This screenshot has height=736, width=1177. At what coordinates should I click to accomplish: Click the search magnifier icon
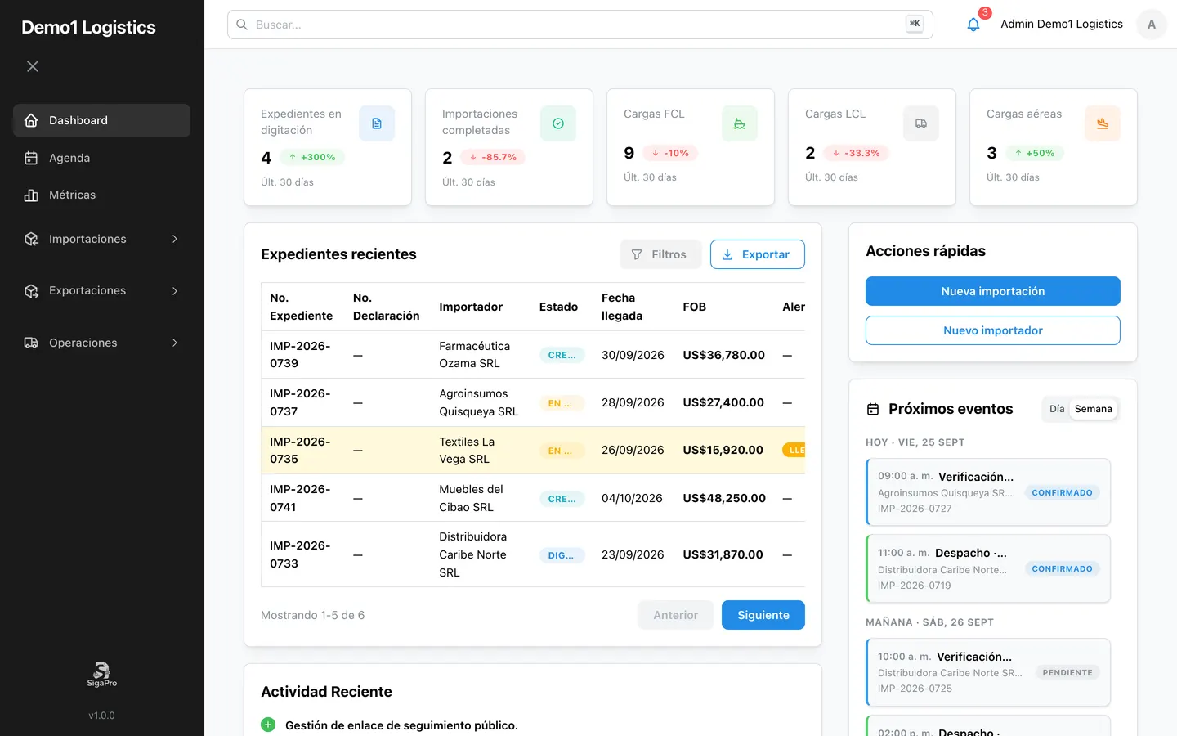[242, 25]
